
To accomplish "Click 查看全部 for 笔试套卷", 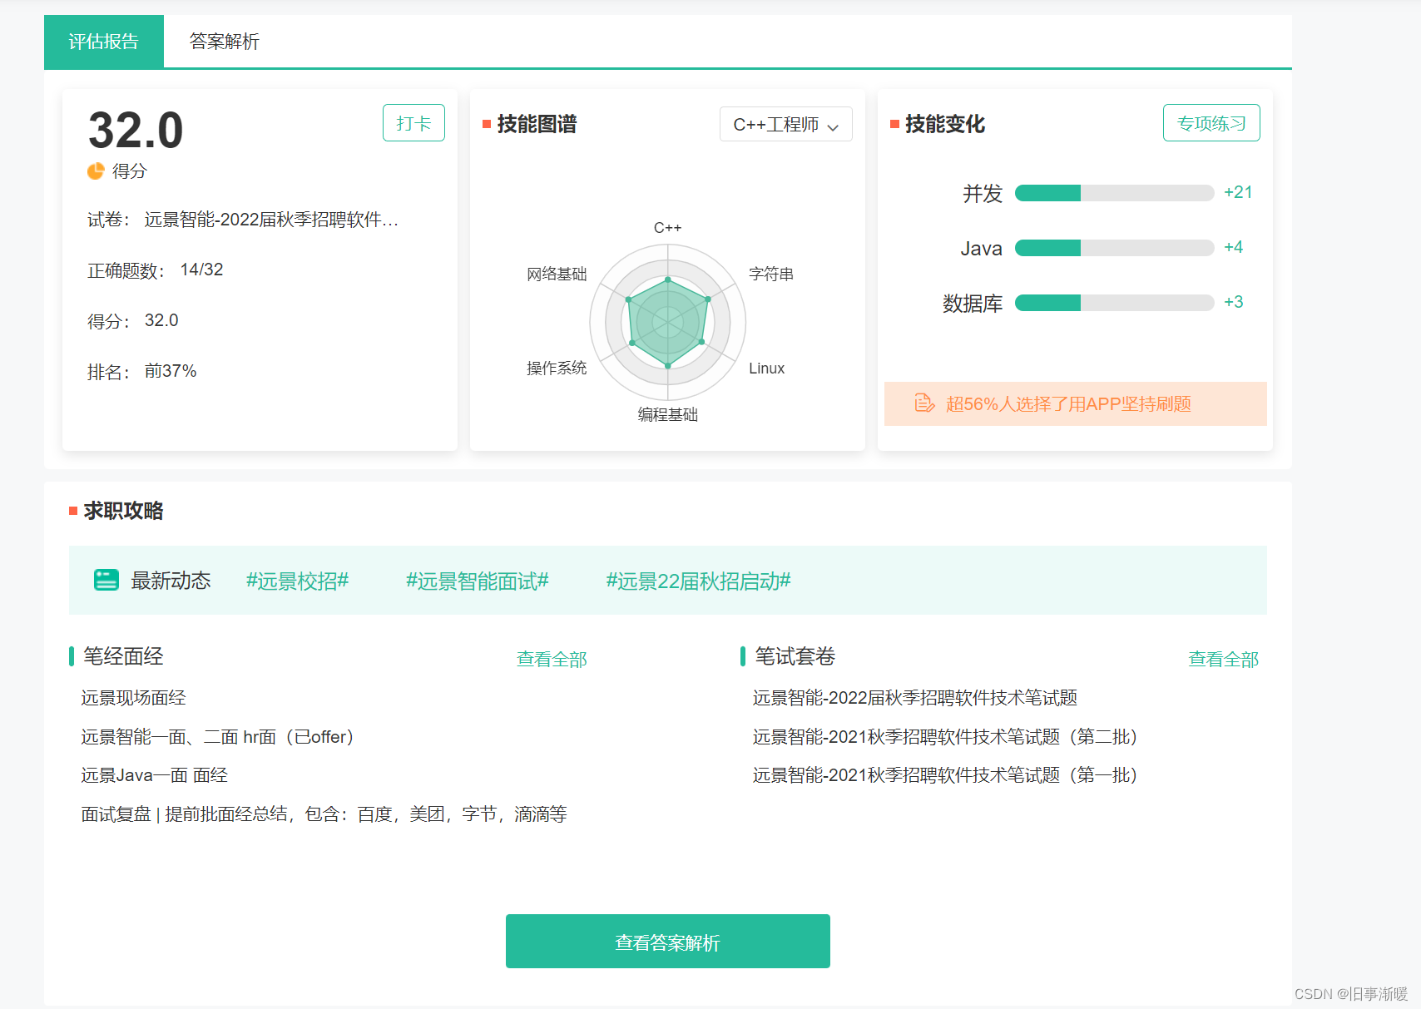I will (1223, 659).
